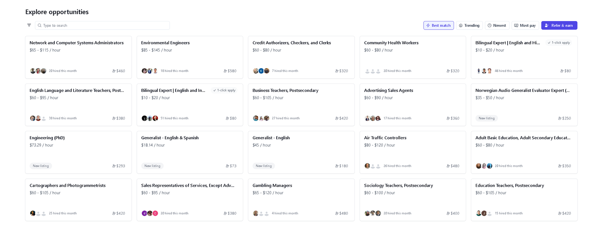This screenshot has height=233, width=613.
Task: Type in the search input field
Action: point(103,26)
